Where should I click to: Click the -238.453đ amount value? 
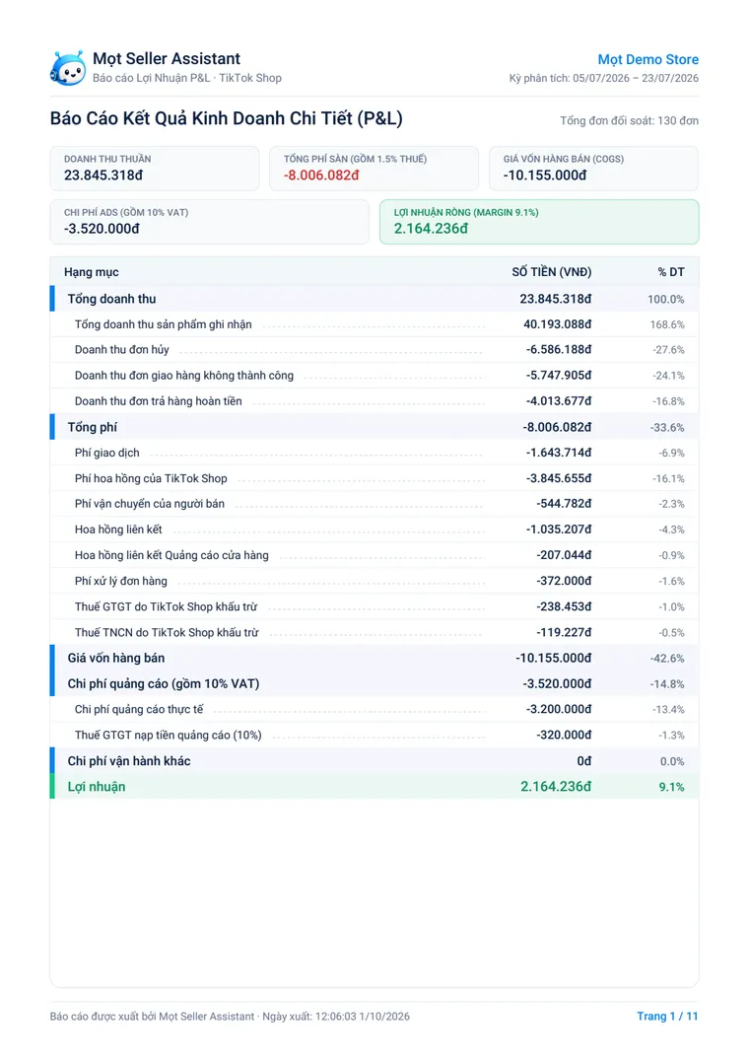tap(564, 606)
